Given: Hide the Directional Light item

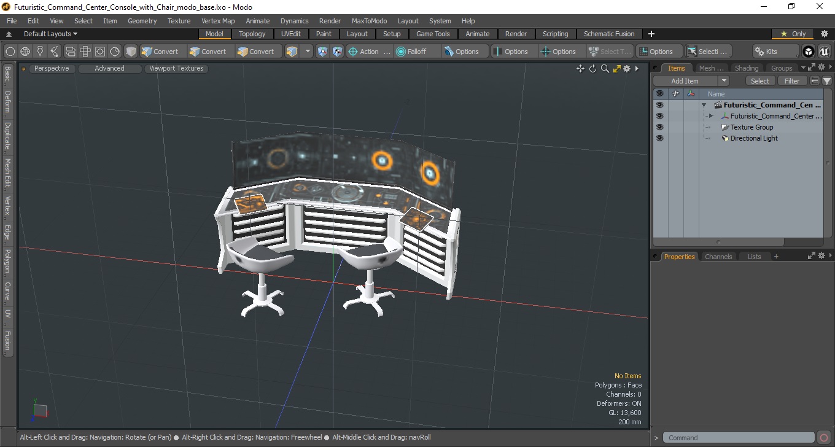Looking at the screenshot, I should point(659,138).
